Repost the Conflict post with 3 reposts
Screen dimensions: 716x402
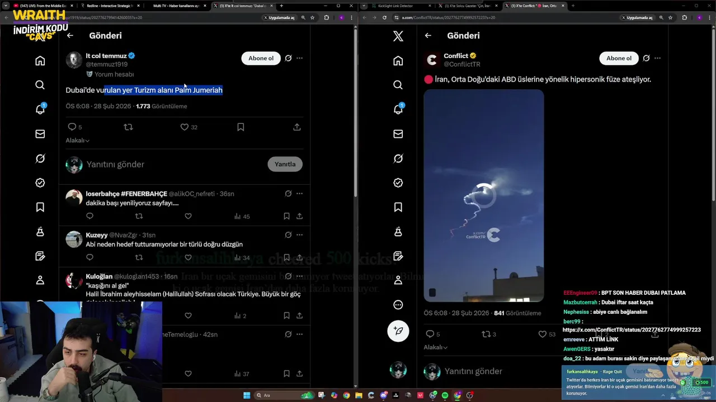486,334
